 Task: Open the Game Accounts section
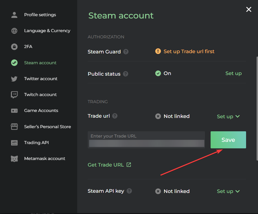[x=41, y=111]
